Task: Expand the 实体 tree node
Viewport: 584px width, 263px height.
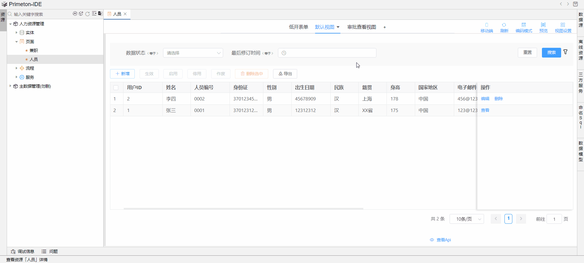Action: coord(16,33)
